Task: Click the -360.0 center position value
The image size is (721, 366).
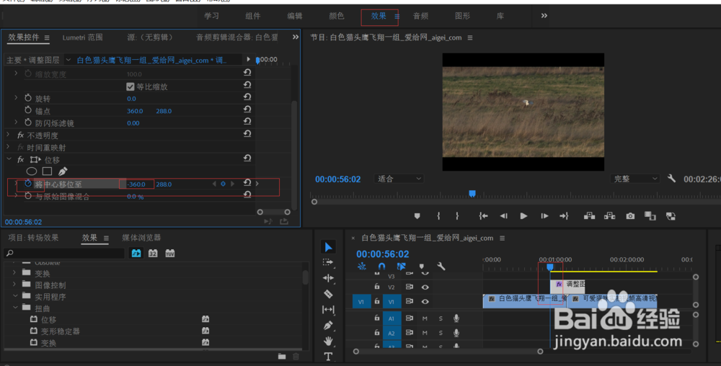Action: 136,184
